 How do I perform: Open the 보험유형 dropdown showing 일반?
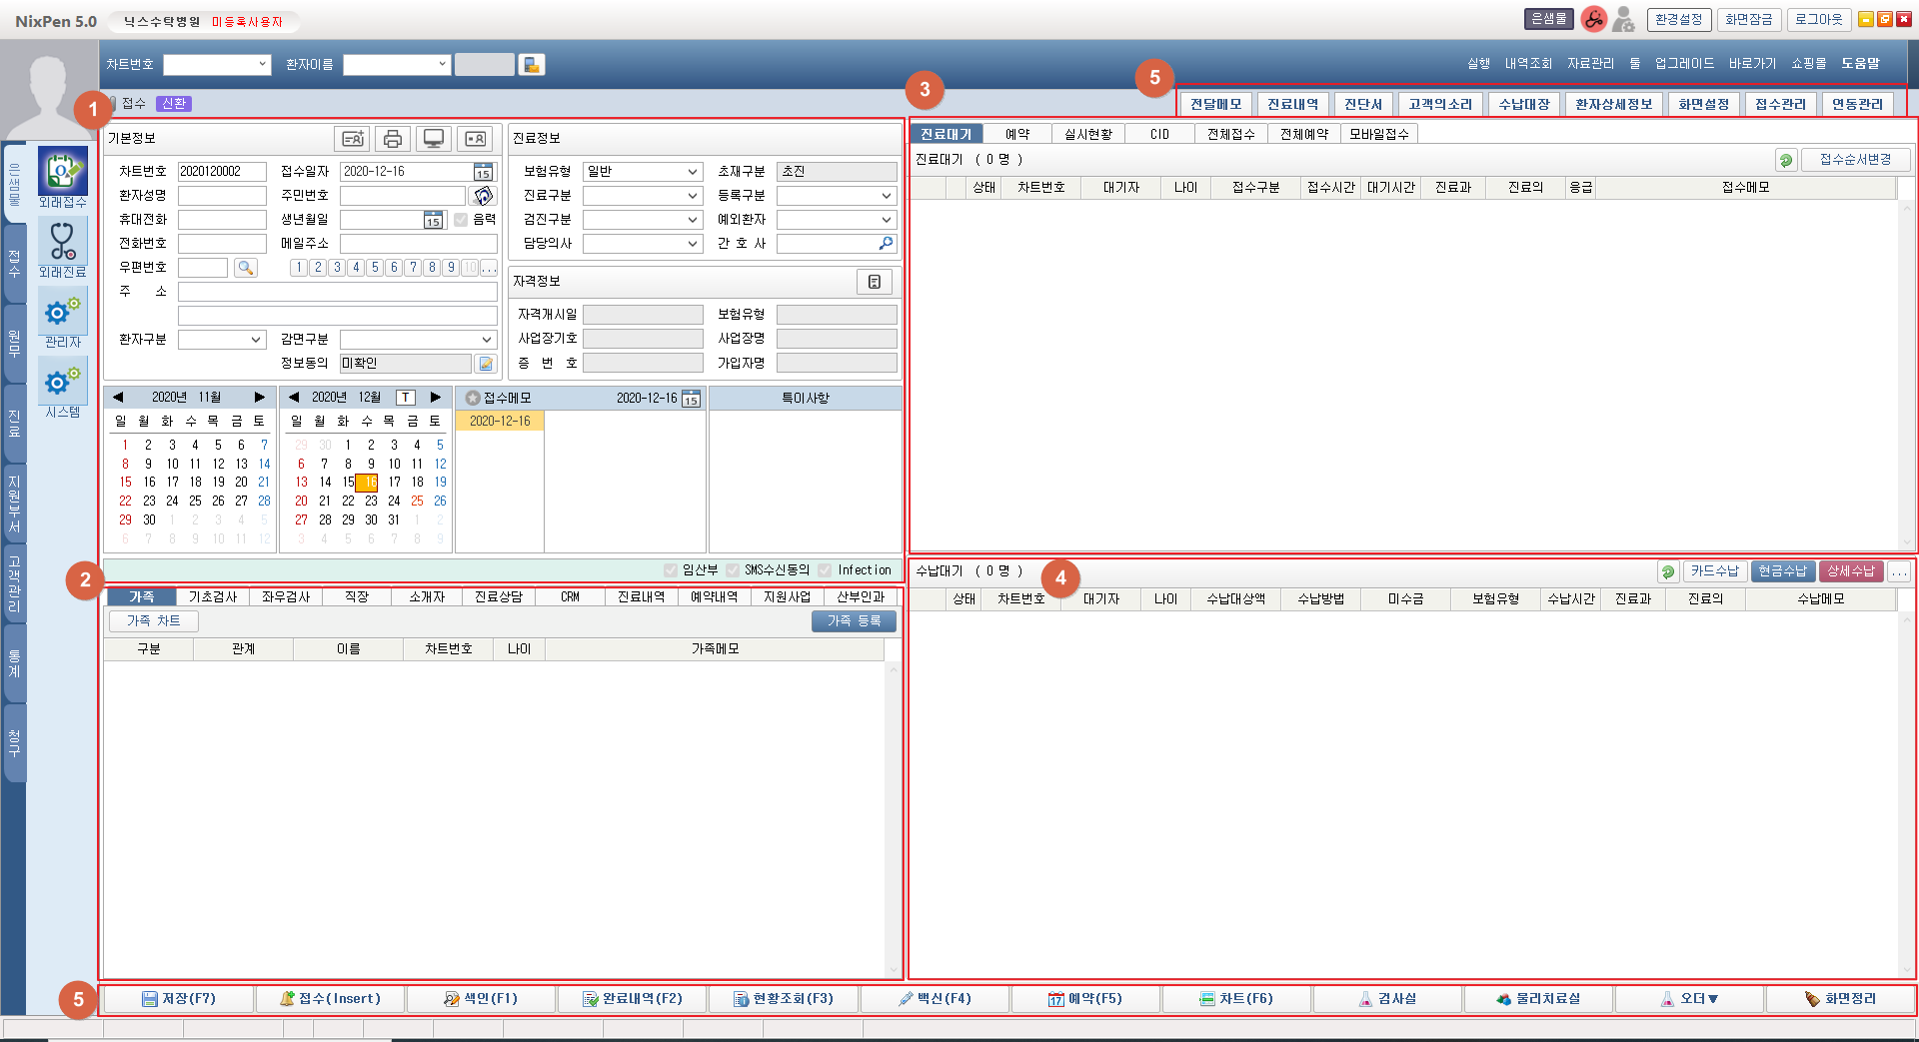[x=643, y=172]
